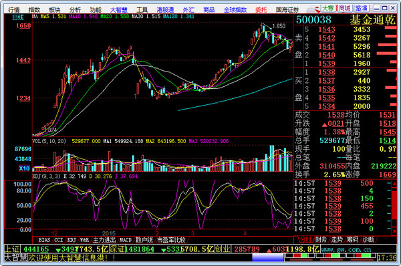Click the trade list vertical scrollbar thumb

click(x=394, y=205)
